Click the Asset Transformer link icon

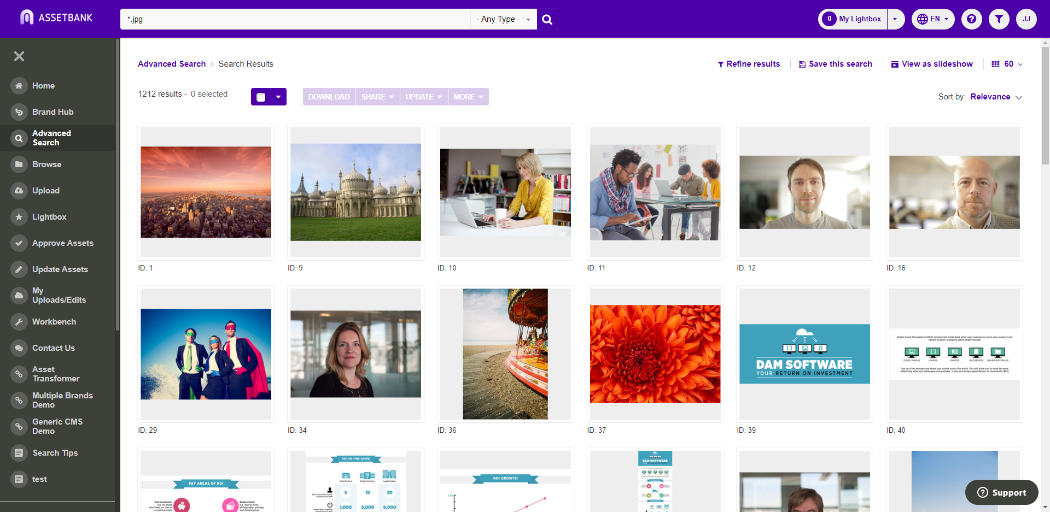pos(19,374)
